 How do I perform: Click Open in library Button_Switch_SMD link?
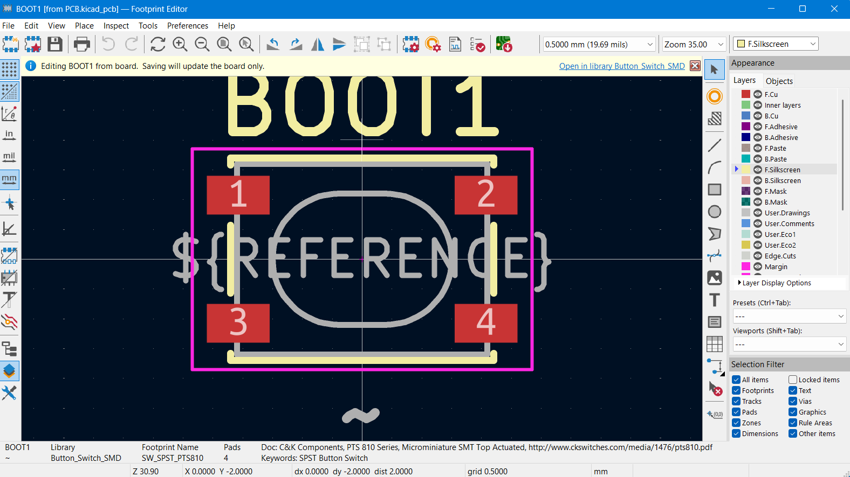point(621,66)
